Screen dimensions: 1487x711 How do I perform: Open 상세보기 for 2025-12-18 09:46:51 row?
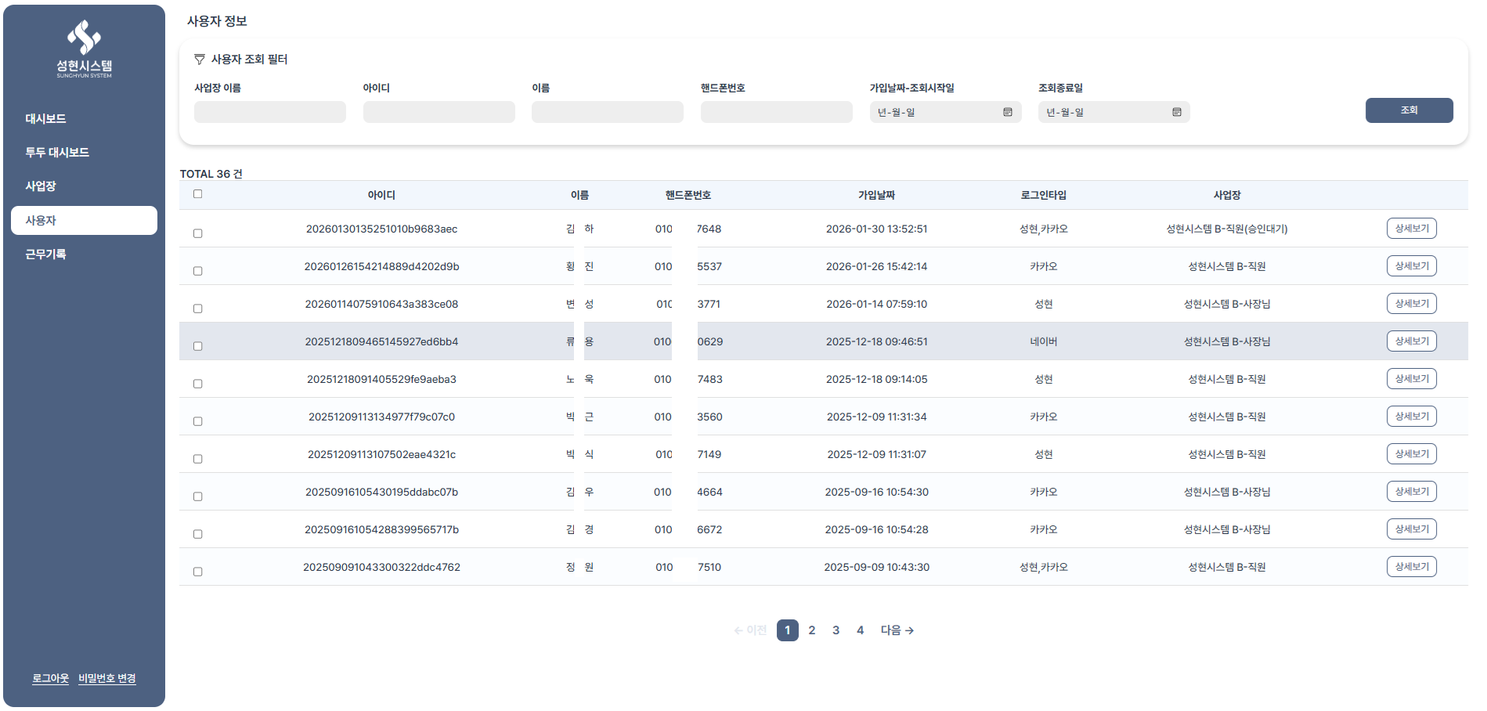[x=1412, y=341]
